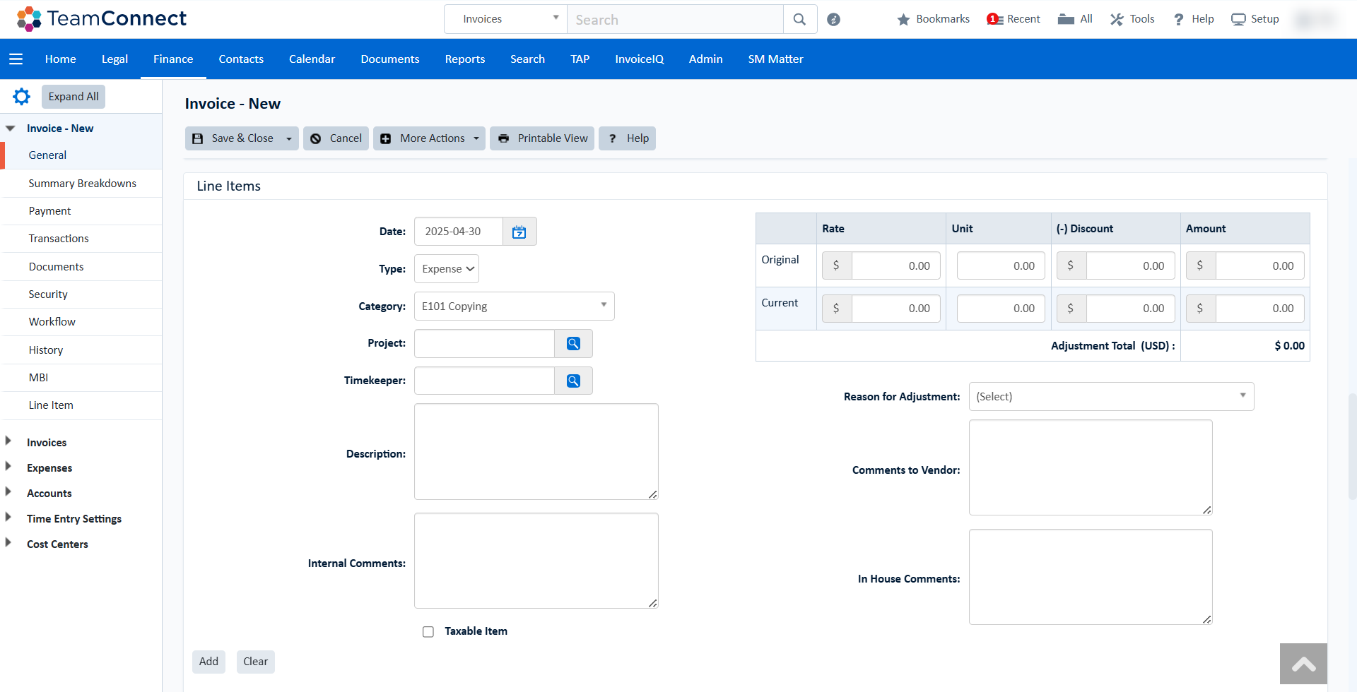
Task: Click the Internal Comments text area
Action: [536, 561]
